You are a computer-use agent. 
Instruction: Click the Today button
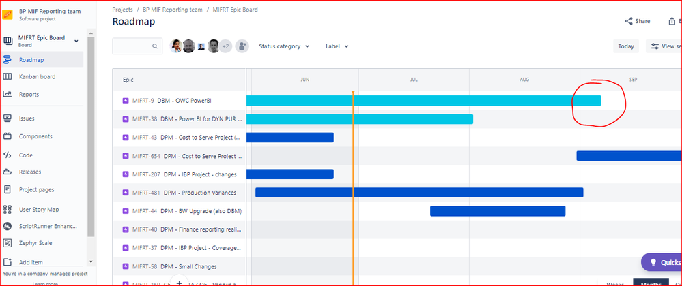pyautogui.click(x=626, y=46)
